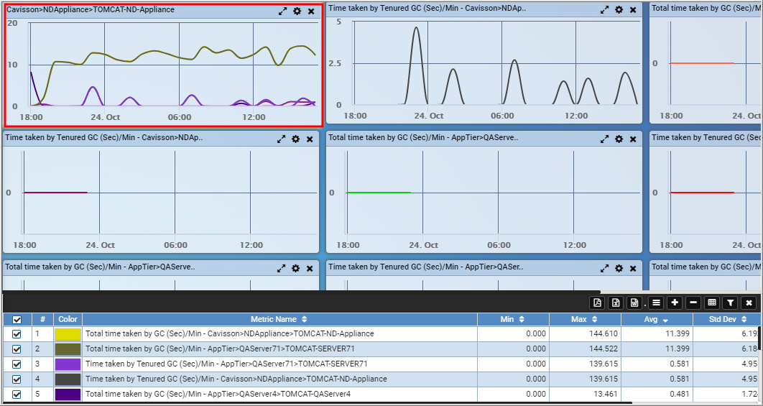Uncheck the checkbox for metric row 3

(x=17, y=364)
